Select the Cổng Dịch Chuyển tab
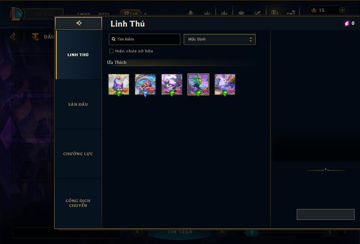 [78, 203]
